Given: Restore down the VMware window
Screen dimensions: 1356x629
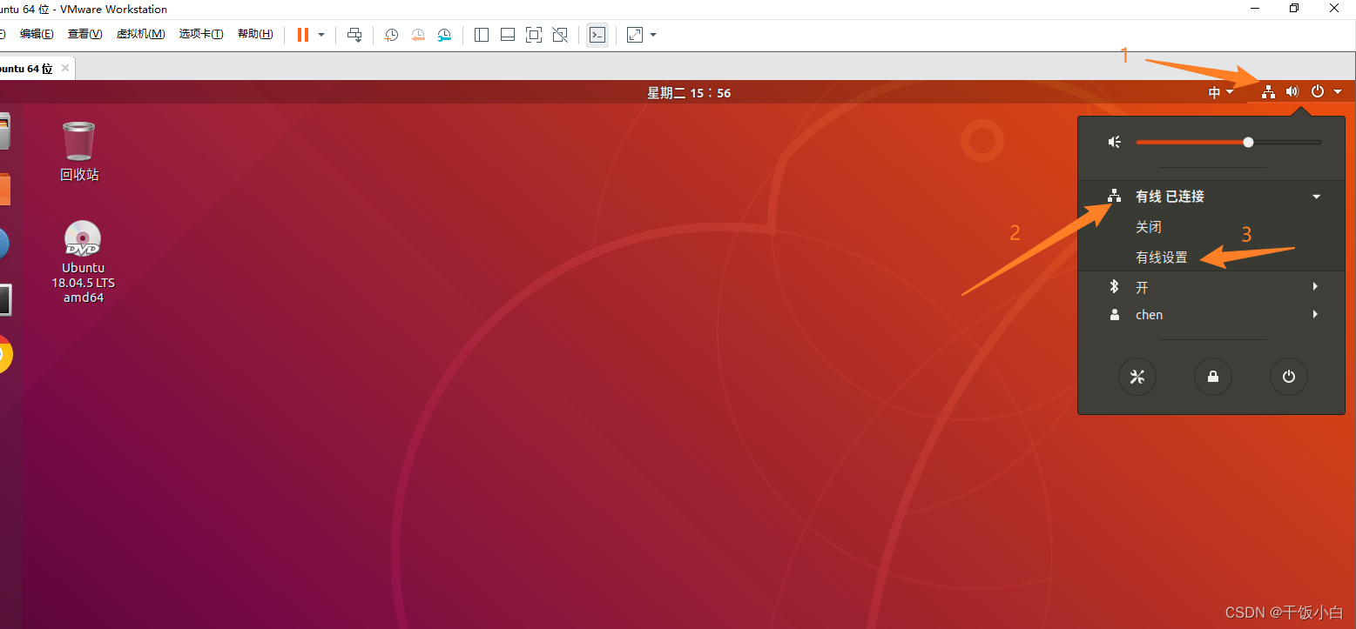Looking at the screenshot, I should click(1294, 8).
